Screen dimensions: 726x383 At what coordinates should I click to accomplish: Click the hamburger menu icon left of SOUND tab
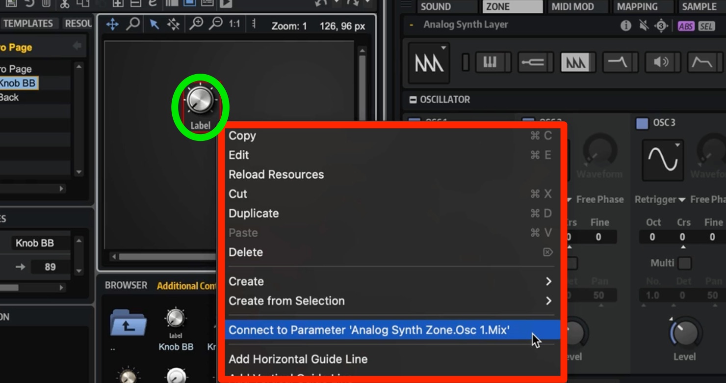[x=406, y=4]
